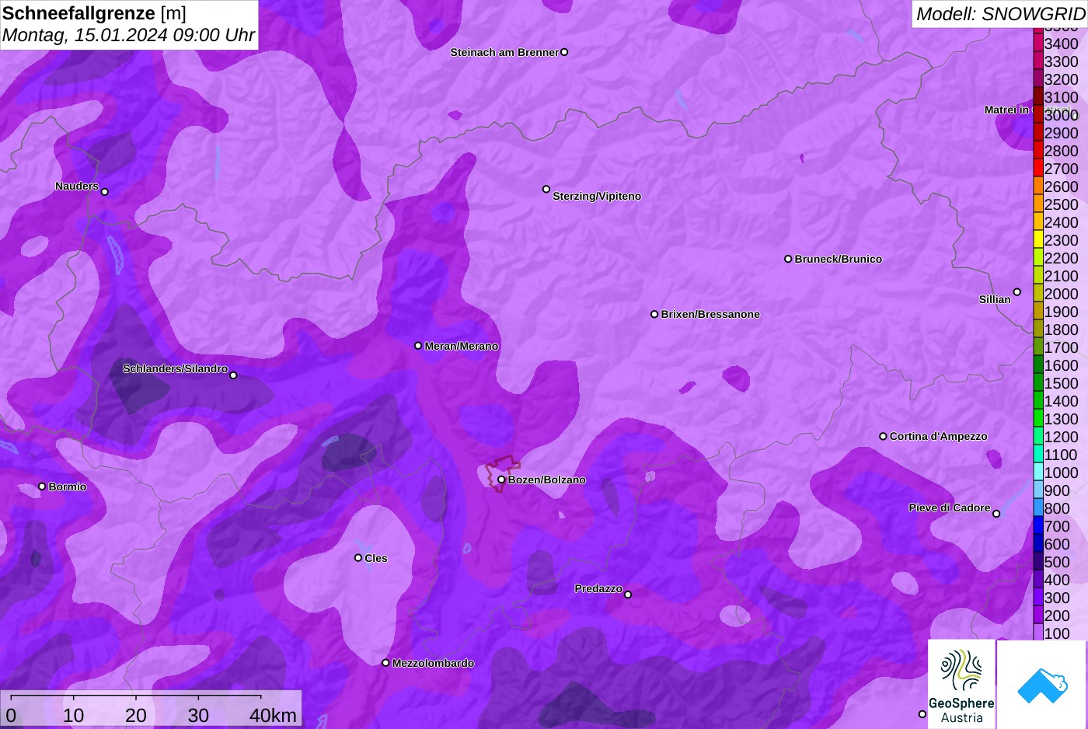1088x729 pixels.
Task: Click the Sterzing/Vipiteno label
Action: tap(597, 196)
